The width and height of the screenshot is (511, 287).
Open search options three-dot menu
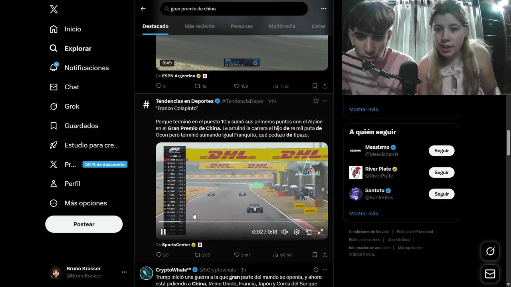pos(324,8)
